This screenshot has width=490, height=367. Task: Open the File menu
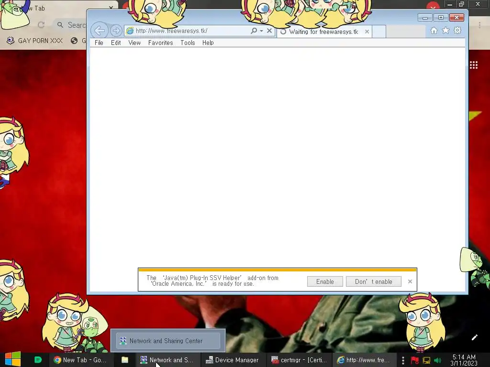point(99,43)
